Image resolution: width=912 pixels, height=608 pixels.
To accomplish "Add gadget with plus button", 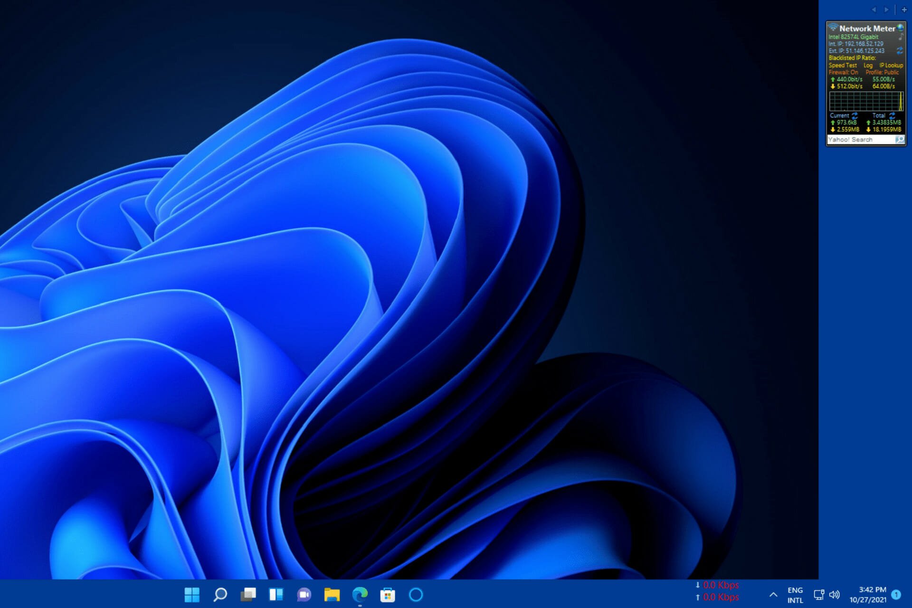I will 904,9.
